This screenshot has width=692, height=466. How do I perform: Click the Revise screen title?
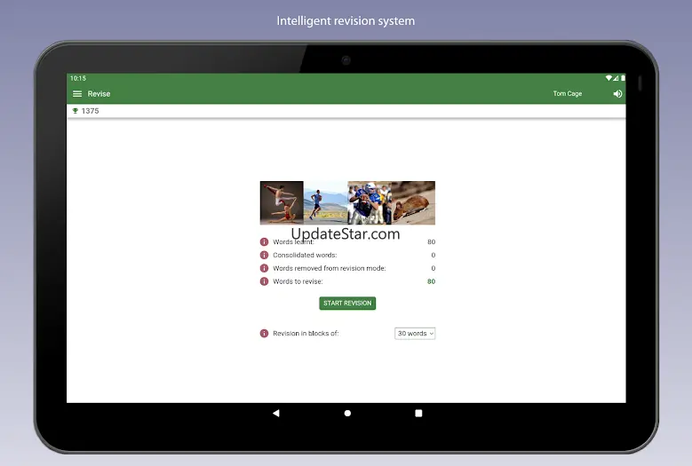(99, 94)
